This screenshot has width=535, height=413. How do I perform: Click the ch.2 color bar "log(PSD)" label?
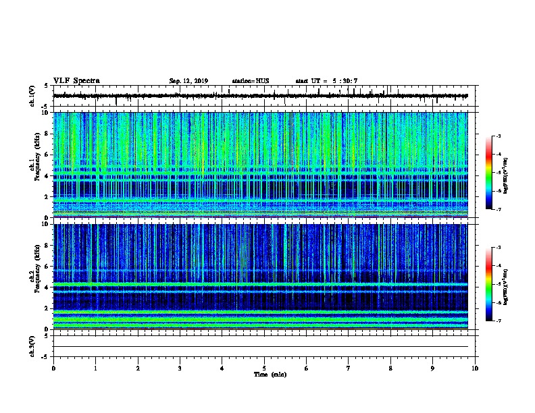[x=505, y=287]
